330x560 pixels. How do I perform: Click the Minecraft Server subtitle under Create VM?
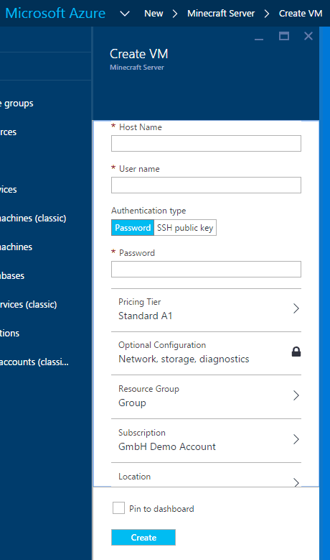[137, 67]
